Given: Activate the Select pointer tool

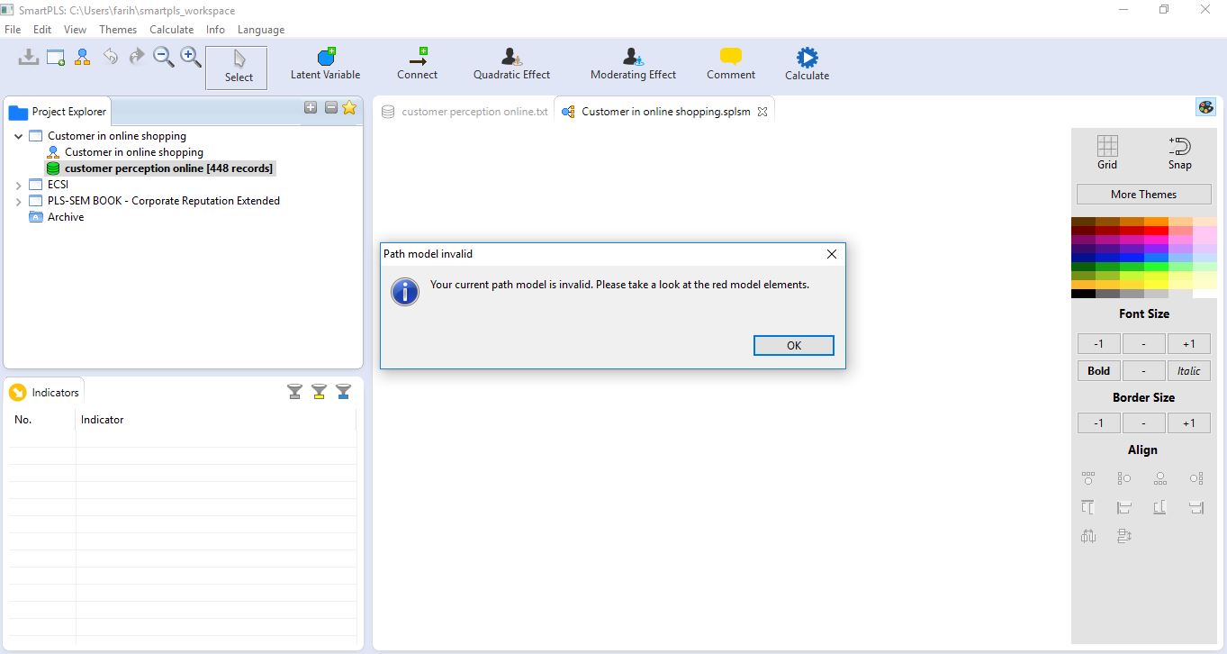Looking at the screenshot, I should point(236,68).
